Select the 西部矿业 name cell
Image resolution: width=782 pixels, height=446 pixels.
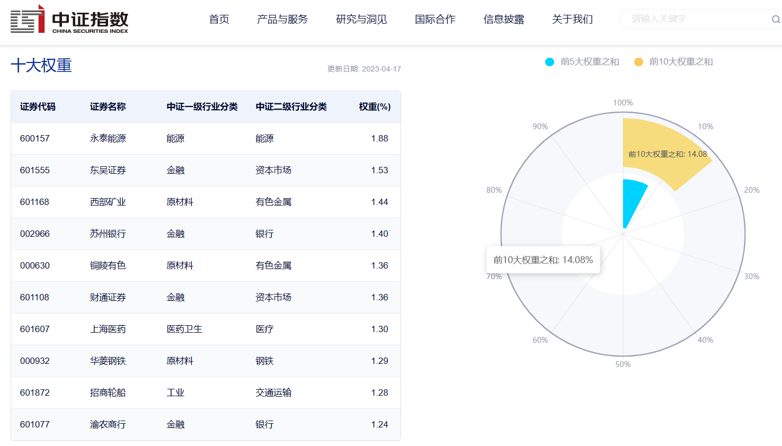click(108, 202)
